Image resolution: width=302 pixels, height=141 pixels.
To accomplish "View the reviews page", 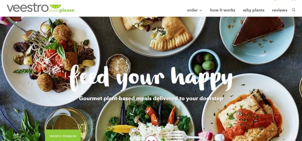I will pyautogui.click(x=280, y=10).
